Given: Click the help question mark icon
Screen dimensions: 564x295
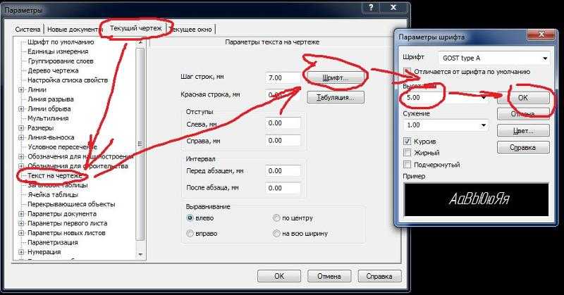Looking at the screenshot, I should 372,8.
